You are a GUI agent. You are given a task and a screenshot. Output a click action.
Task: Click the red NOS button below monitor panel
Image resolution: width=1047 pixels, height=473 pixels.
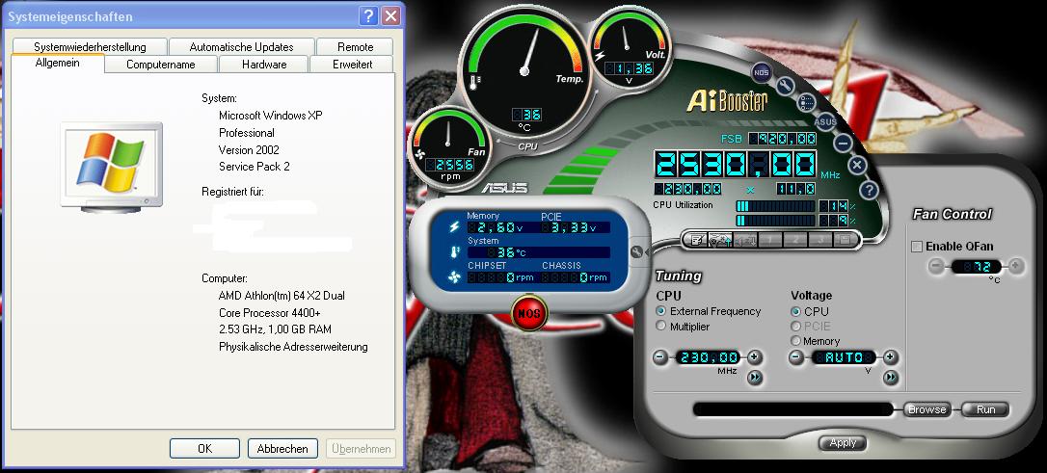[x=529, y=313]
